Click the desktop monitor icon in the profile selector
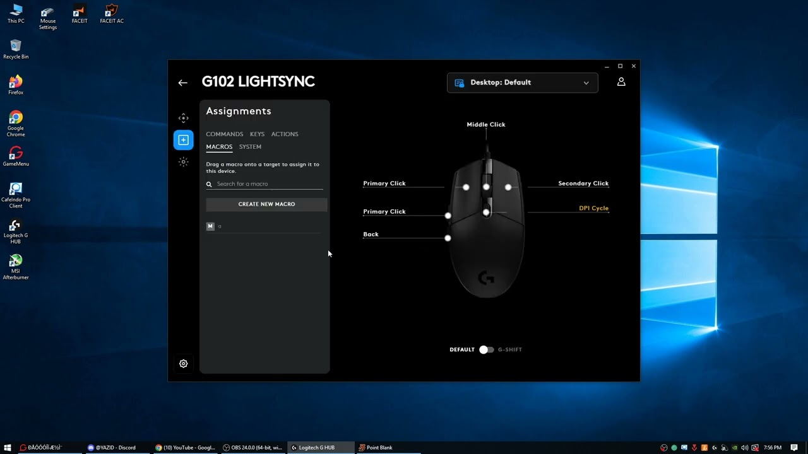Viewport: 808px width, 454px height. pyautogui.click(x=459, y=83)
